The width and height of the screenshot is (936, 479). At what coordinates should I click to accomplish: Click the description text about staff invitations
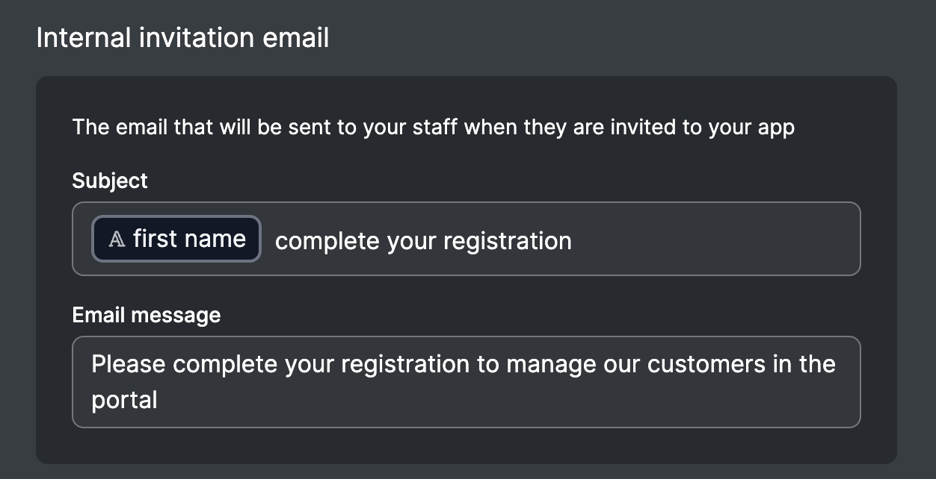click(433, 128)
